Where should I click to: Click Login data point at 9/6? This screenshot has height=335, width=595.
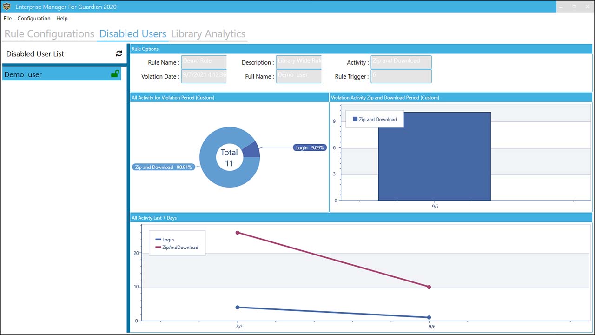(429, 318)
